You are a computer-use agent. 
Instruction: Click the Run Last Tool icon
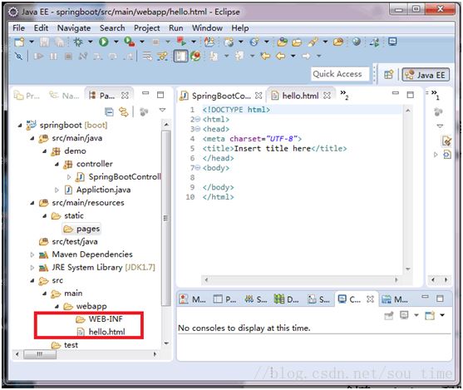tap(130, 42)
